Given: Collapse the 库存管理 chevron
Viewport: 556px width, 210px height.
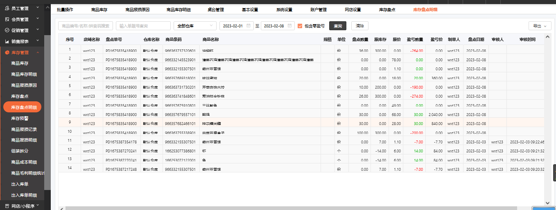Looking at the screenshot, I should pyautogui.click(x=38, y=52).
